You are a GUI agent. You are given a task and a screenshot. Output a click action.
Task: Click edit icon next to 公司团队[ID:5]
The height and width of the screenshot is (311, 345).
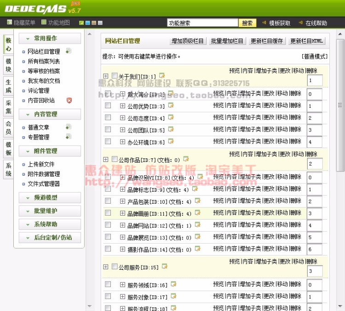click(x=171, y=129)
